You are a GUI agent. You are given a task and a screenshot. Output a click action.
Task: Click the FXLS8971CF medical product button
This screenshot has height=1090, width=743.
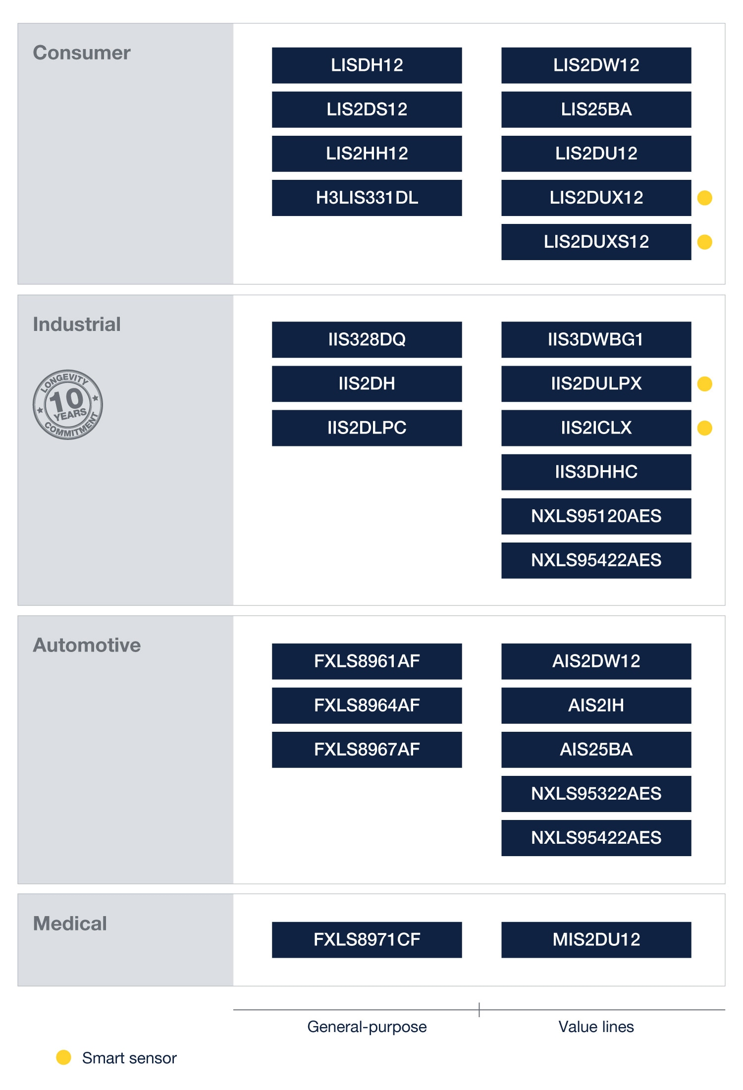pos(367,939)
